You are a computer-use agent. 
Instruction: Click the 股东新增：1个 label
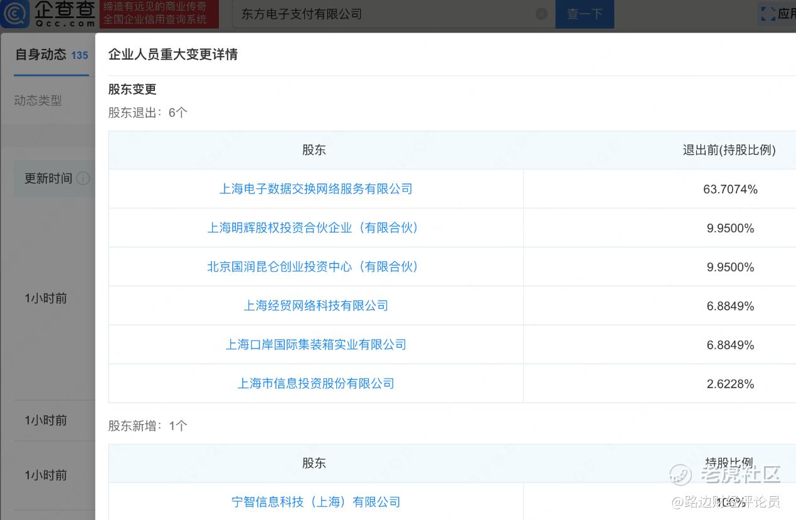[x=147, y=426]
